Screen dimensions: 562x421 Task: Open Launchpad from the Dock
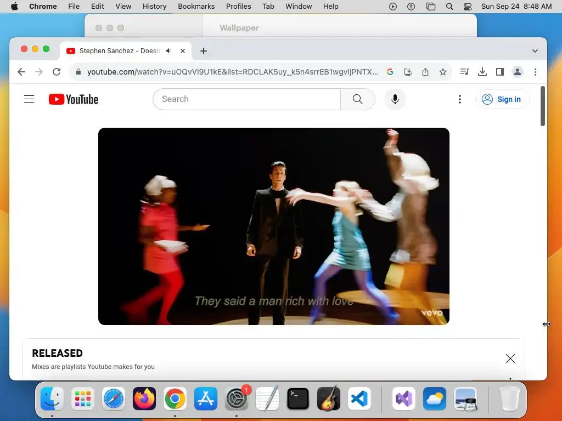pyautogui.click(x=83, y=399)
